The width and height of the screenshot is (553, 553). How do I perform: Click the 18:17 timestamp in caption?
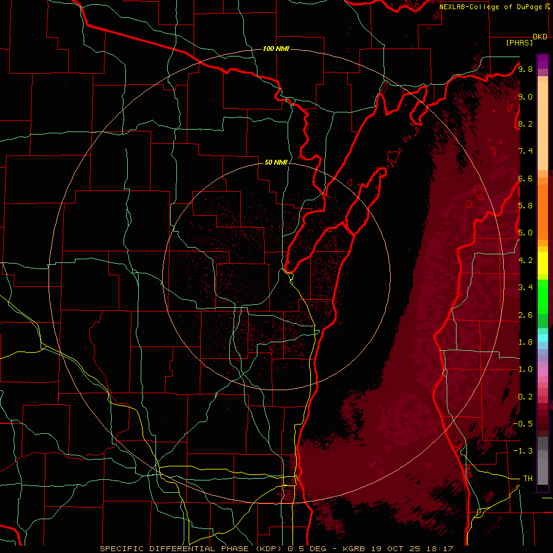(439, 549)
